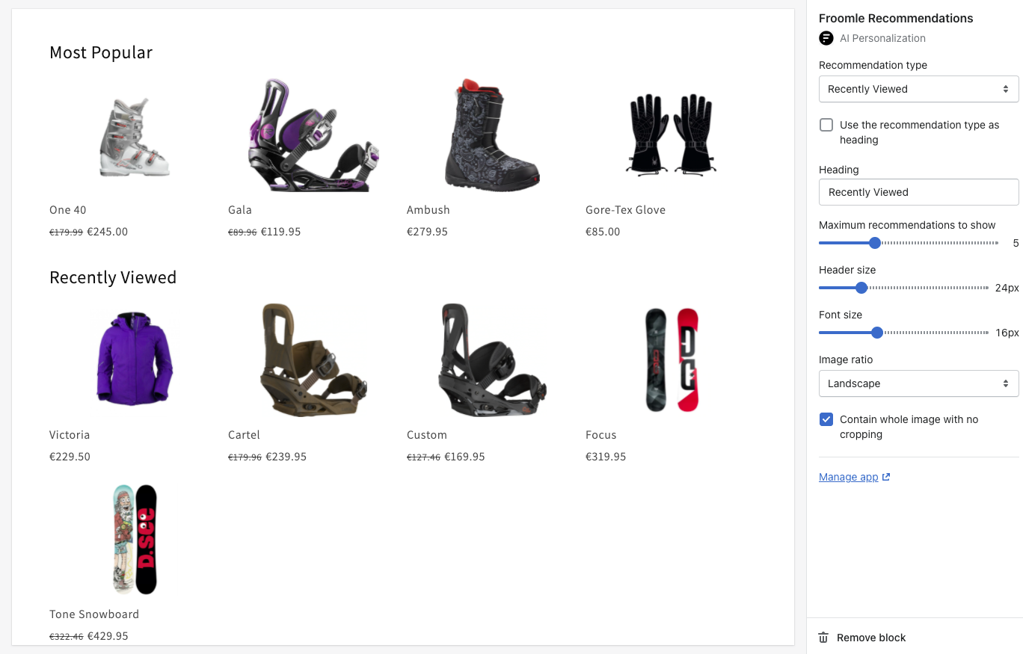
Task: Change Landscape to another image ratio
Action: [x=918, y=383]
